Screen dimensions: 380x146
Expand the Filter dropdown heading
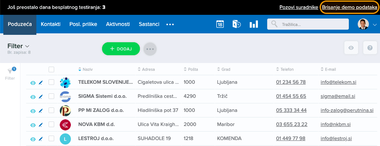tap(19, 46)
